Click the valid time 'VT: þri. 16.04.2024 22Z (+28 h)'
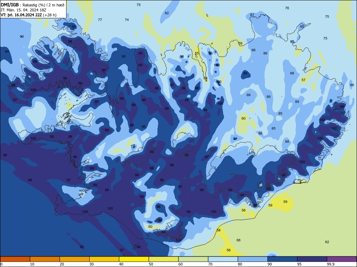The width and height of the screenshot is (357, 267). pyautogui.click(x=29, y=15)
